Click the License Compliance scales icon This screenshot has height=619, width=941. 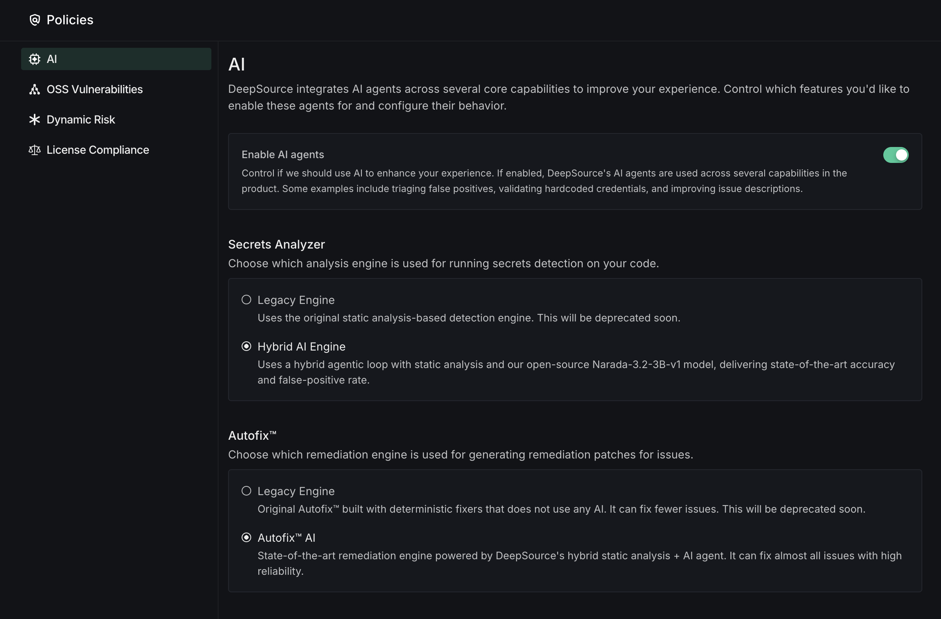pos(35,150)
